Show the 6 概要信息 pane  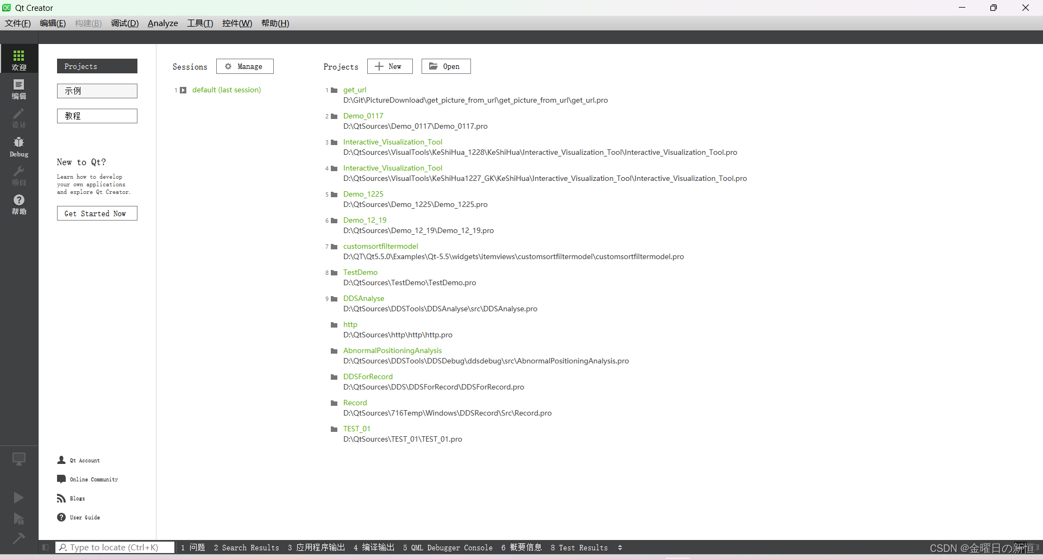click(521, 548)
